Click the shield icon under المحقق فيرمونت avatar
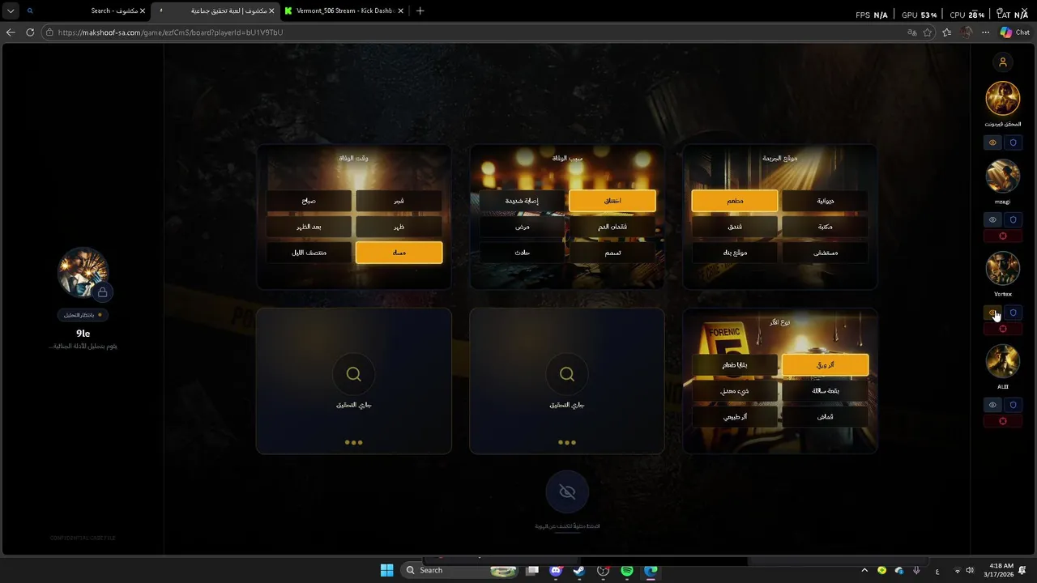Viewport: 1037px width, 583px height. (x=1013, y=143)
